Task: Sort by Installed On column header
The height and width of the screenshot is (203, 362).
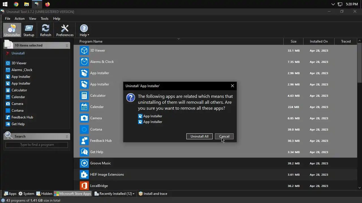Action: pyautogui.click(x=319, y=41)
